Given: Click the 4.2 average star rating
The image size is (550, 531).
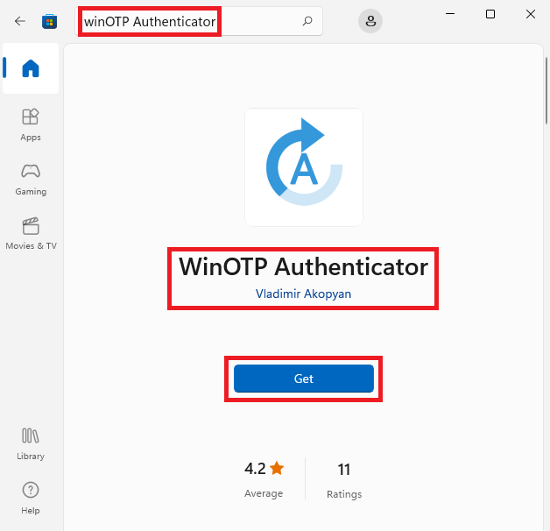Looking at the screenshot, I should (x=264, y=478).
